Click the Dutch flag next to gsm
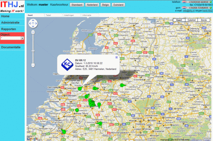 point(184,8)
